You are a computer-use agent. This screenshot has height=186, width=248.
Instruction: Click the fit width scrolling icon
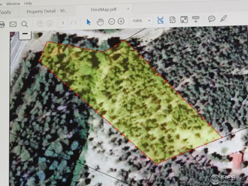[x=160, y=20]
